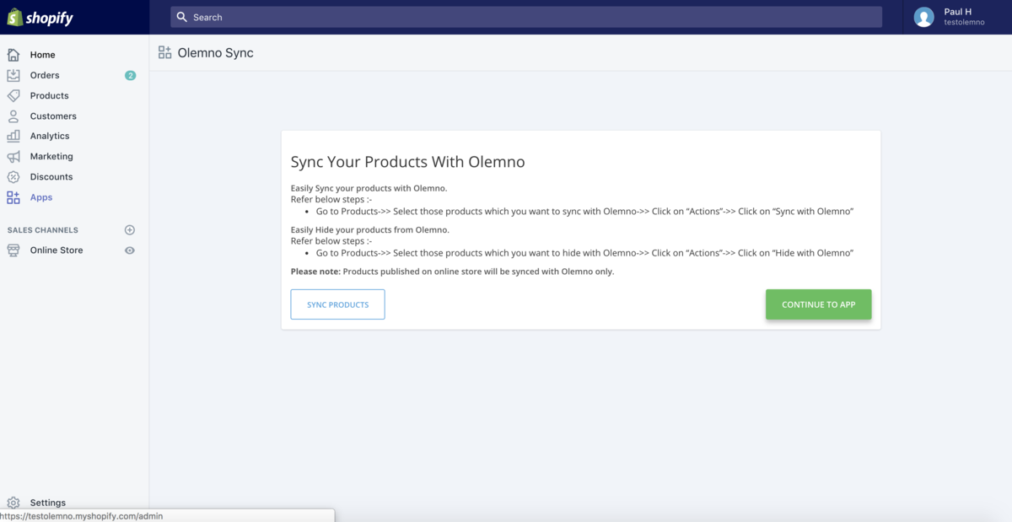Click the Settings gear icon
This screenshot has width=1012, height=522.
point(13,503)
